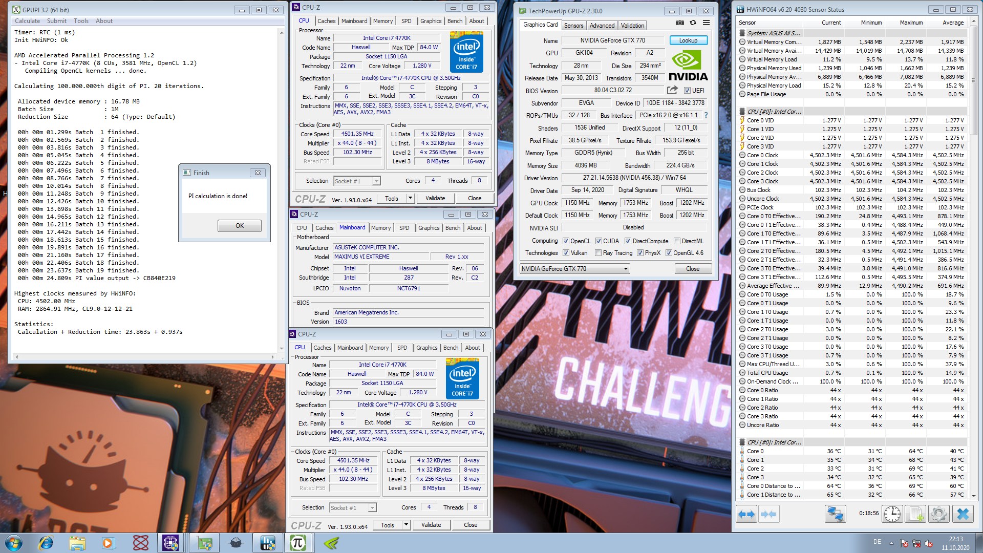Click HWiNFO expand columns arrows button

(x=746, y=514)
